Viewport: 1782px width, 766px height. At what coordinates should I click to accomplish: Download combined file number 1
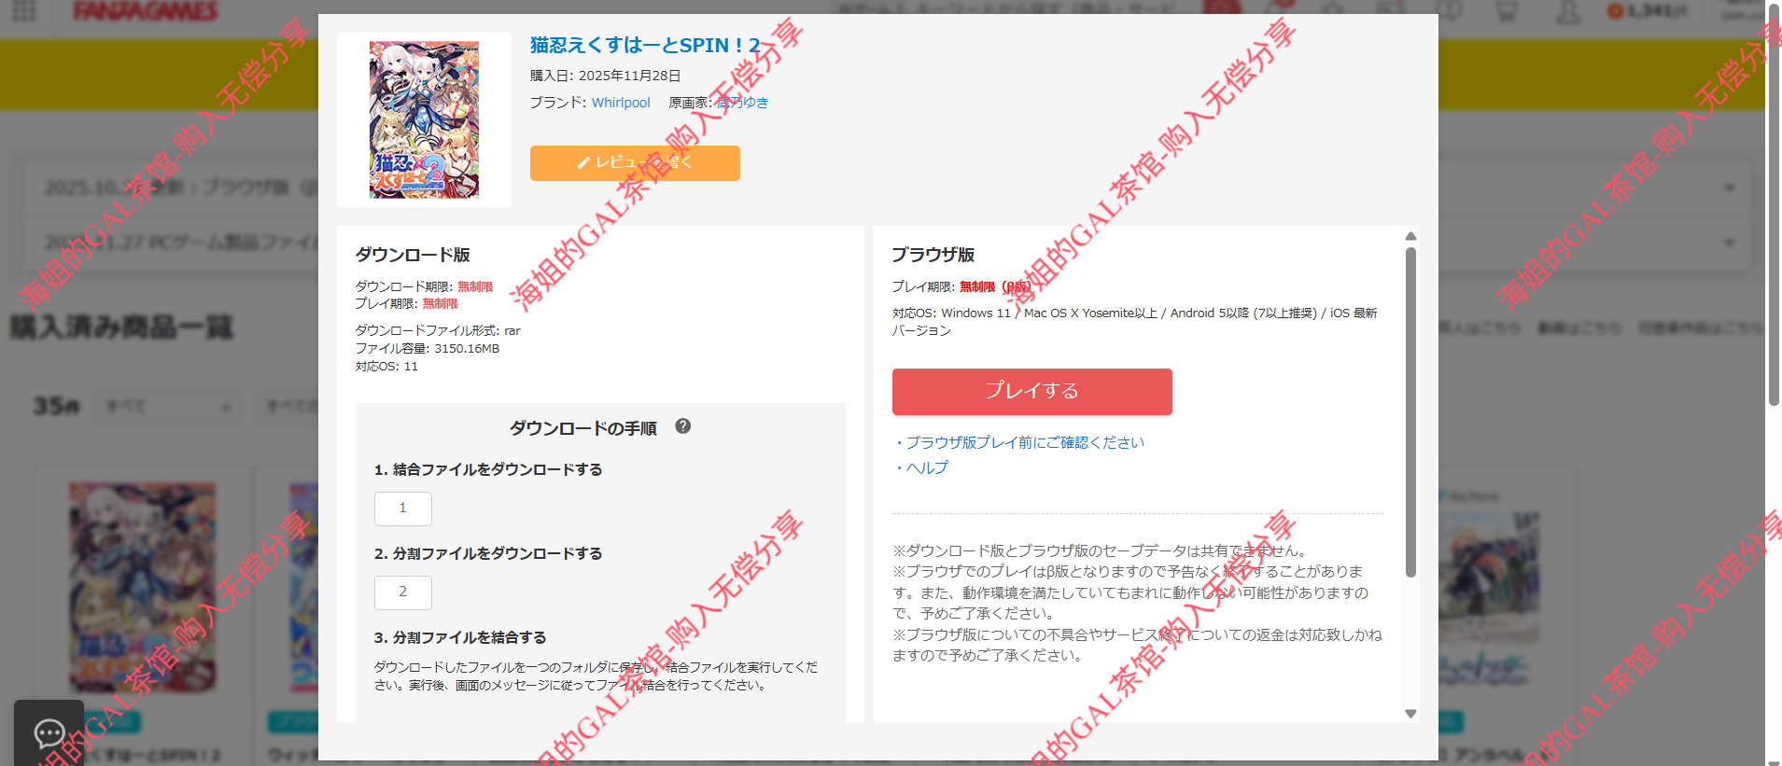(403, 508)
